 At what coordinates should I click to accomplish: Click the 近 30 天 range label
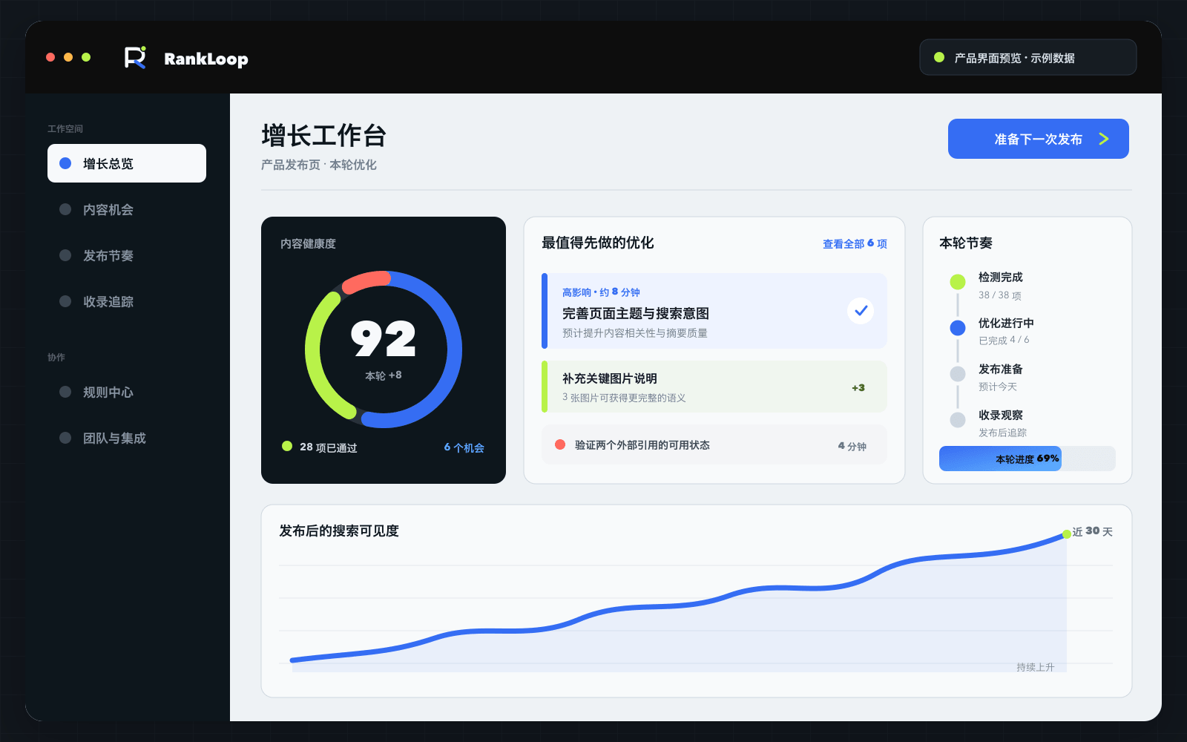(x=1093, y=531)
